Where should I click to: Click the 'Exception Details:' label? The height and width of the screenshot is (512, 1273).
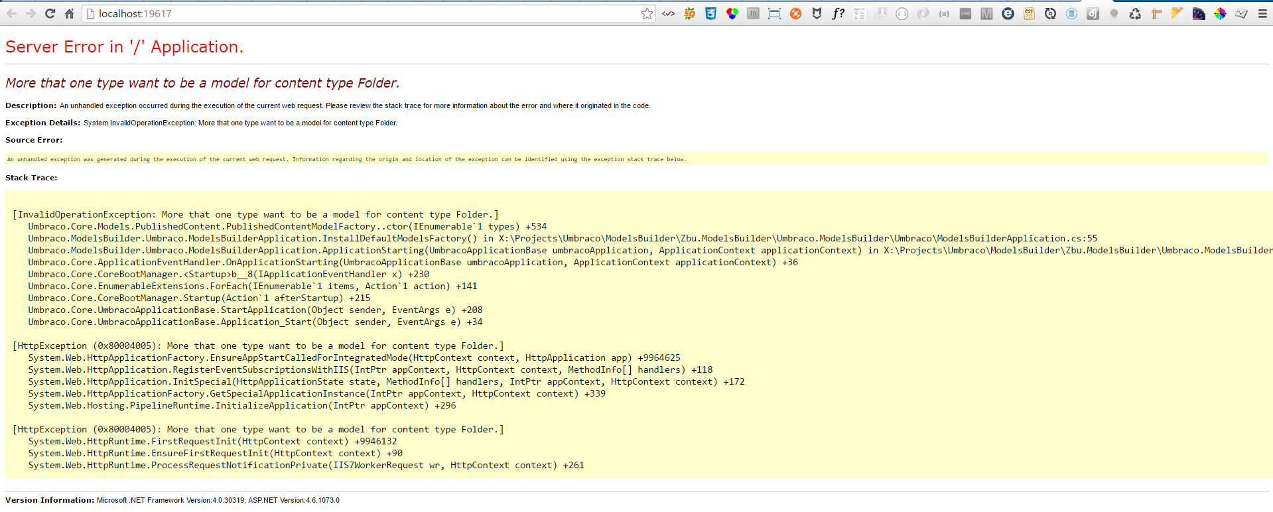pos(43,123)
